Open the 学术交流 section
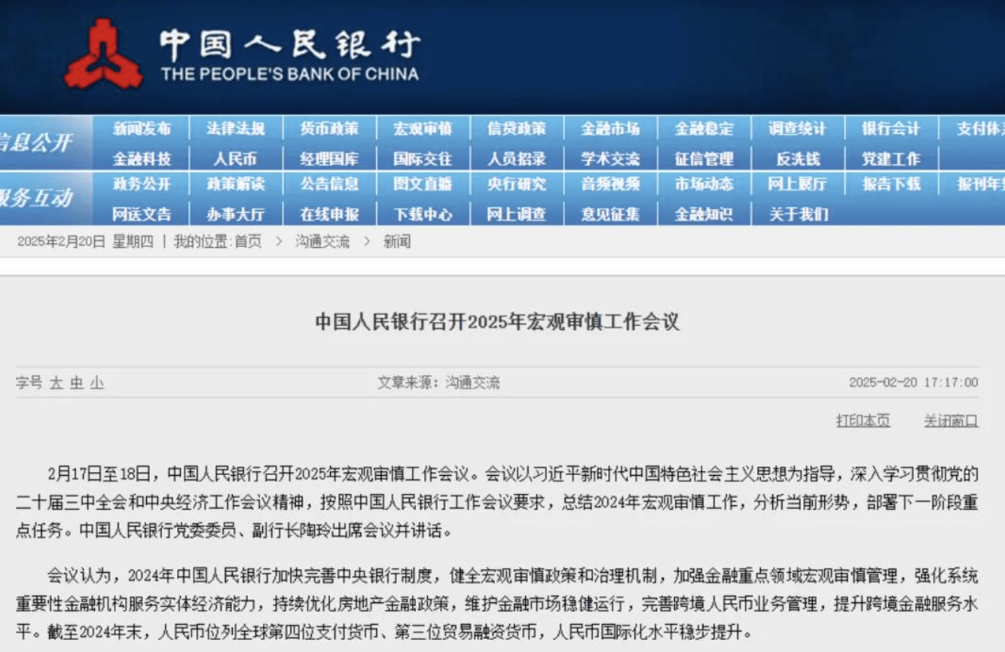 610,159
